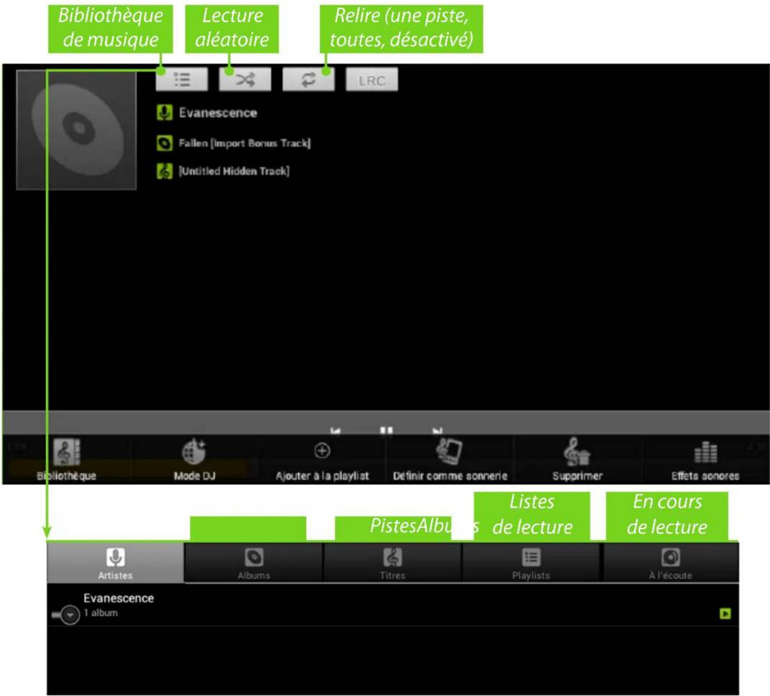Pause the current track
This screenshot has height=696, width=770.
pos(386,430)
